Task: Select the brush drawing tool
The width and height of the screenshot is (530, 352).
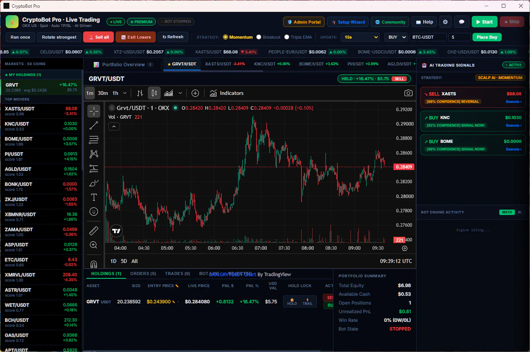Action: (x=94, y=183)
